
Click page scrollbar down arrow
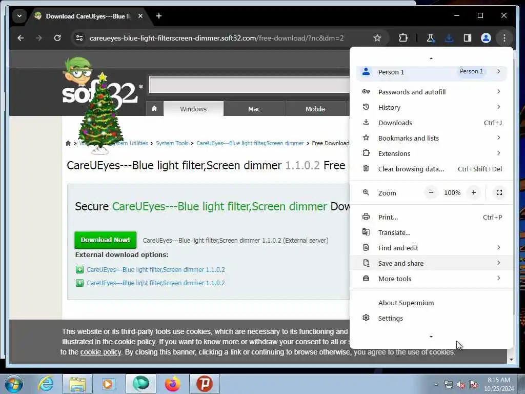pyautogui.click(x=511, y=360)
